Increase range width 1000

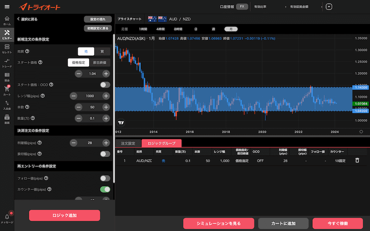[x=106, y=96]
